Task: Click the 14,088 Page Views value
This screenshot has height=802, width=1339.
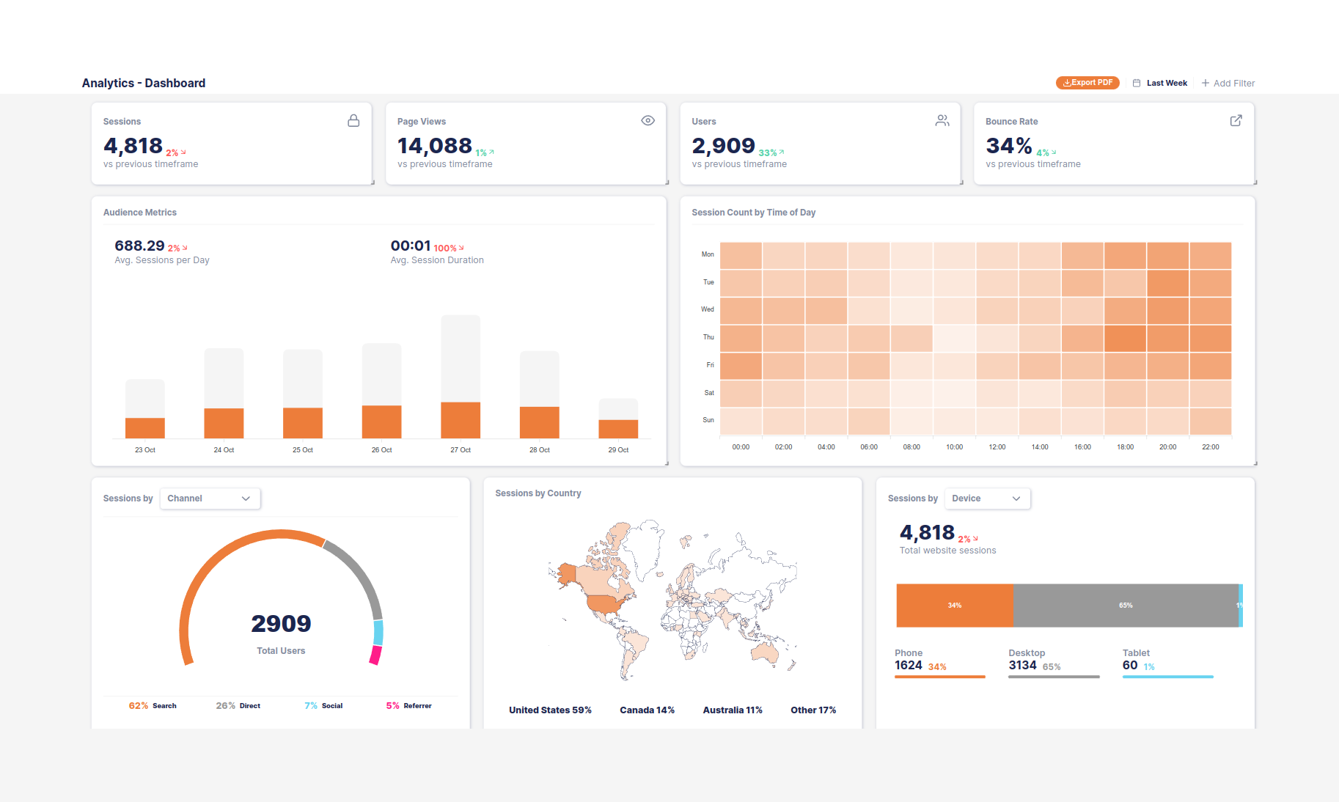Action: click(x=435, y=146)
